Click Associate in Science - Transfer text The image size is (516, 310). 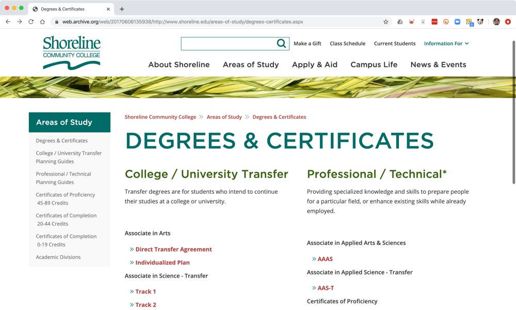coord(166,276)
